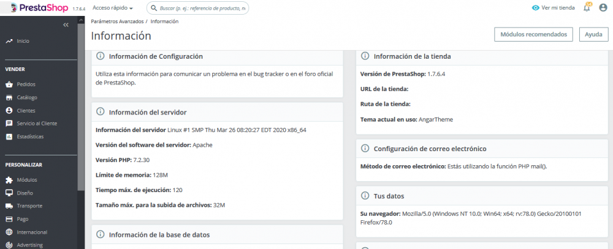The image size is (613, 249).
Task: Select URL de la tienda label
Action: pos(384,89)
